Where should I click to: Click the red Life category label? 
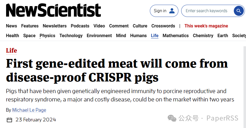[x=11, y=51]
